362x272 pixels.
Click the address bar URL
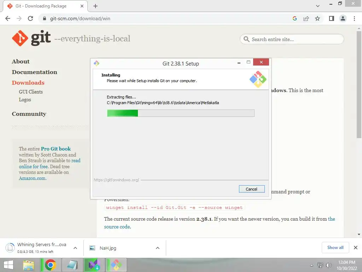(x=80, y=18)
